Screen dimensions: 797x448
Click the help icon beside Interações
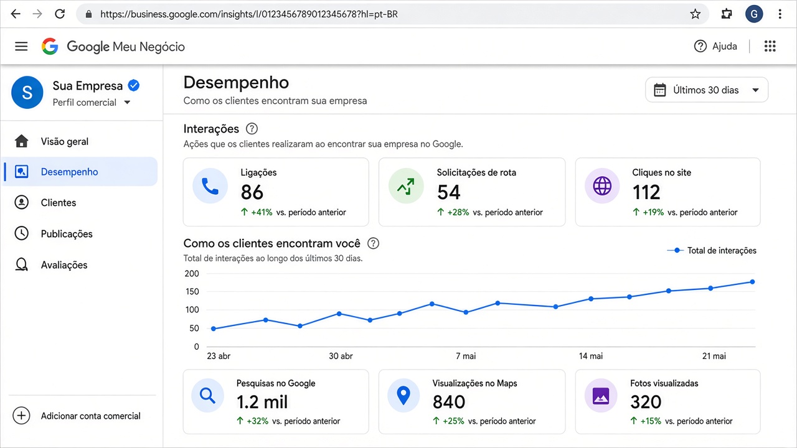point(252,129)
